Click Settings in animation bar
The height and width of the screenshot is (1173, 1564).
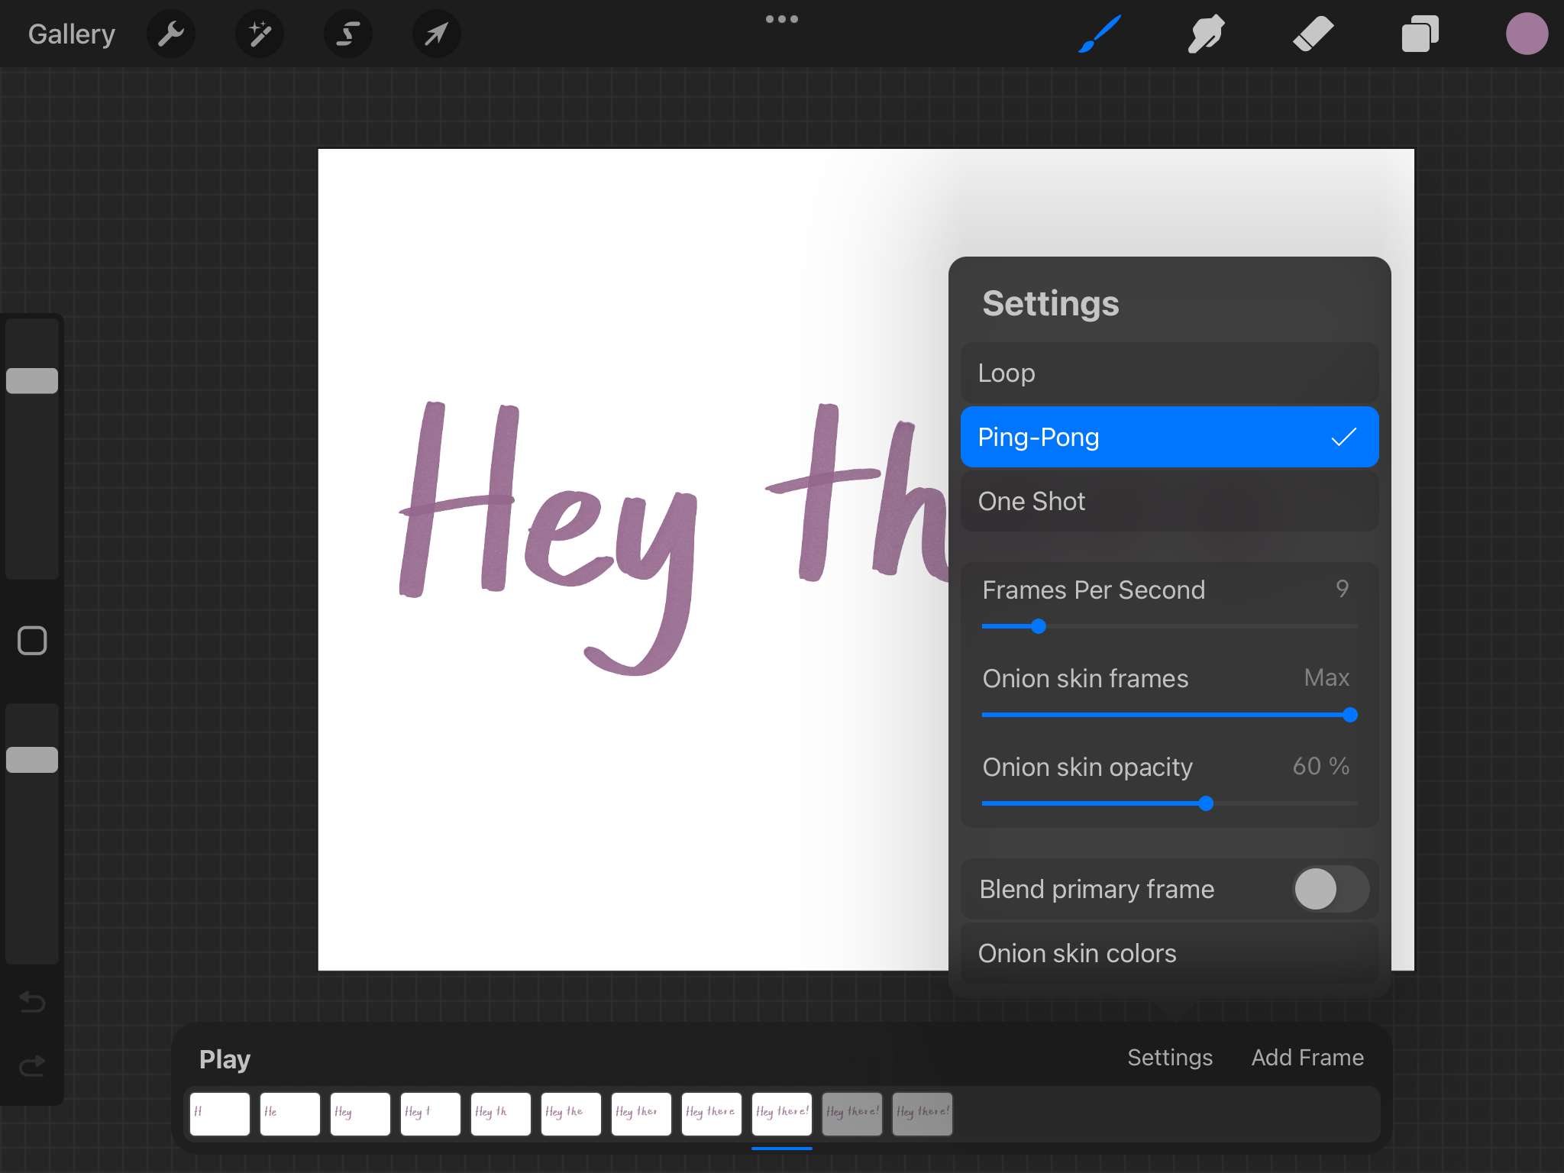click(x=1169, y=1057)
